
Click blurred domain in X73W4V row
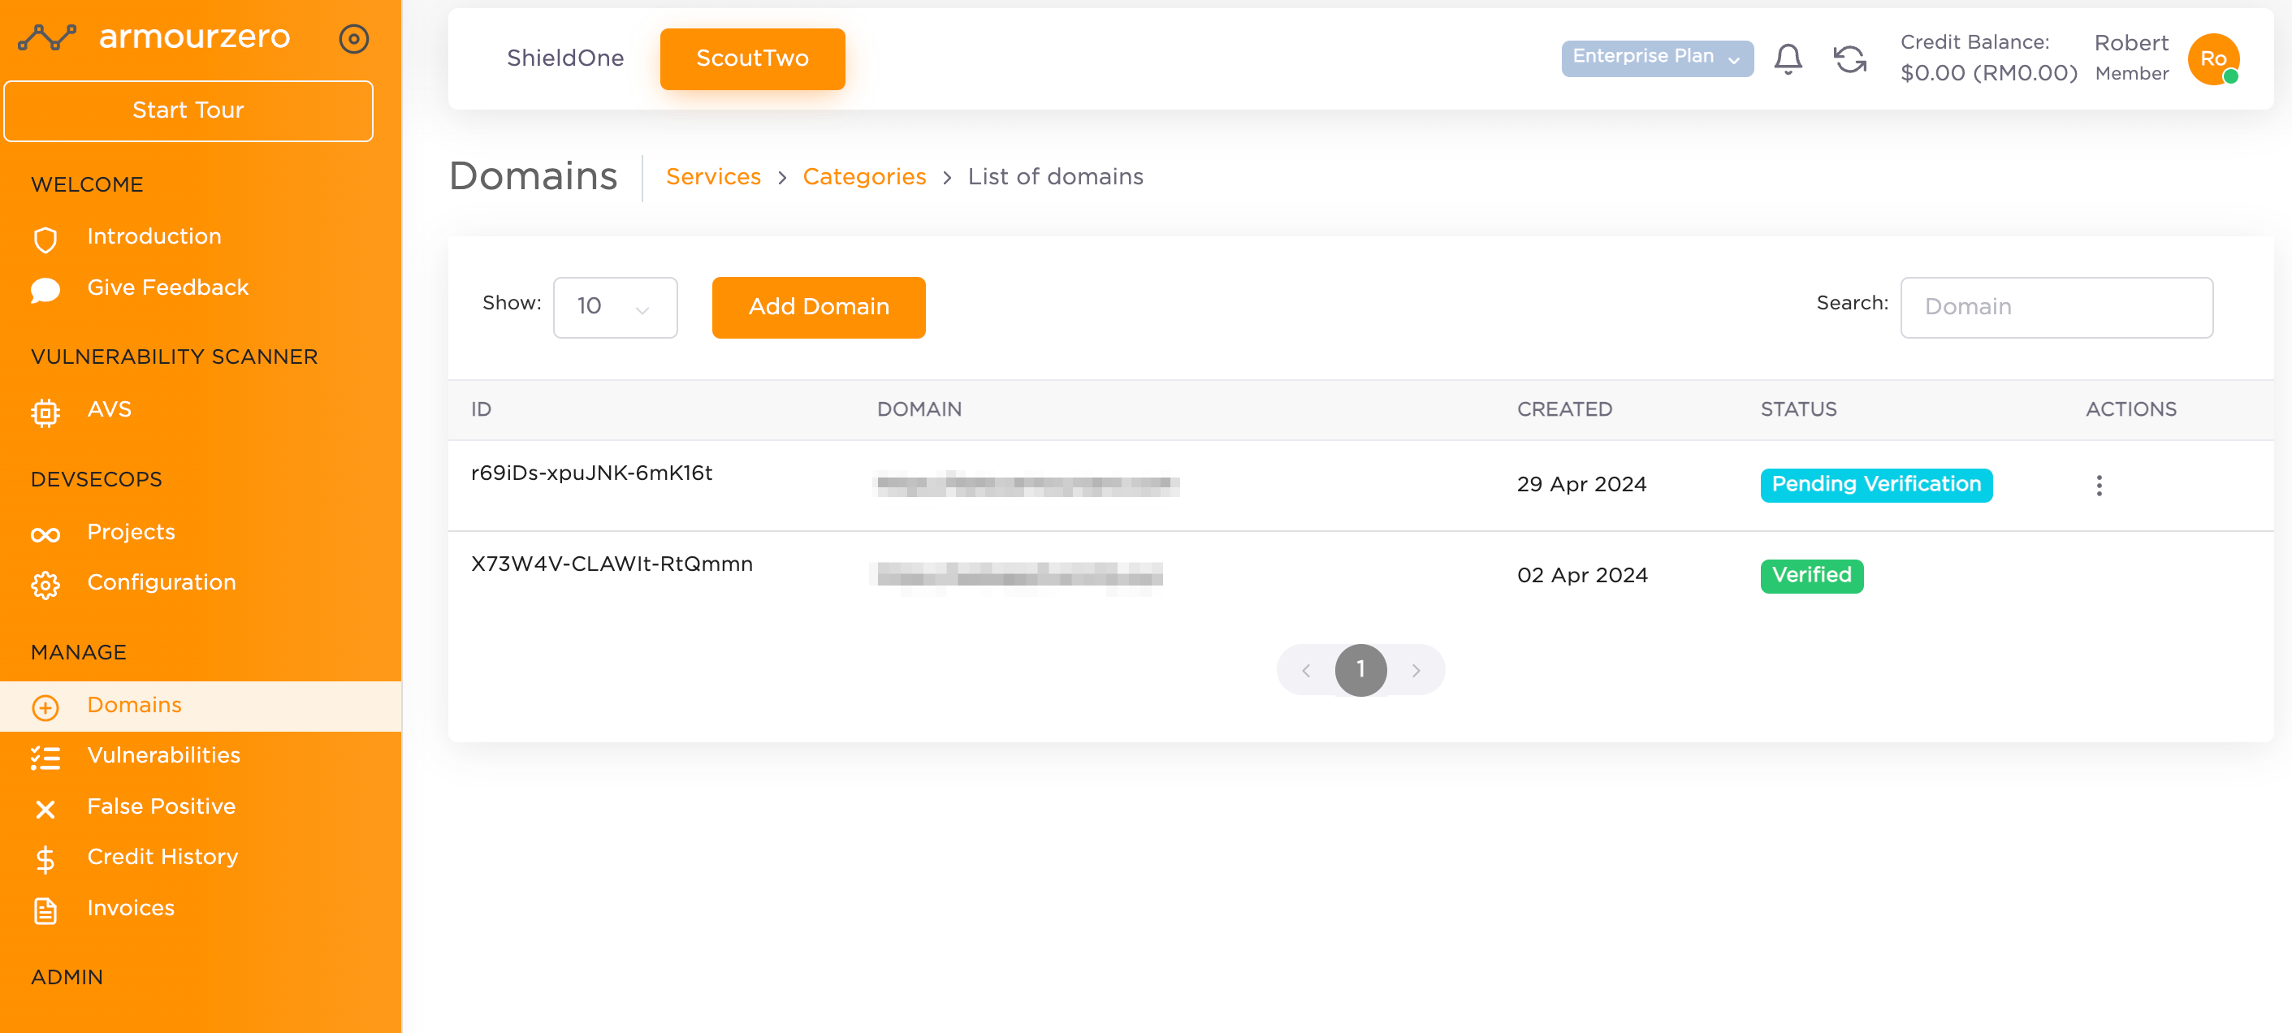tap(1018, 577)
